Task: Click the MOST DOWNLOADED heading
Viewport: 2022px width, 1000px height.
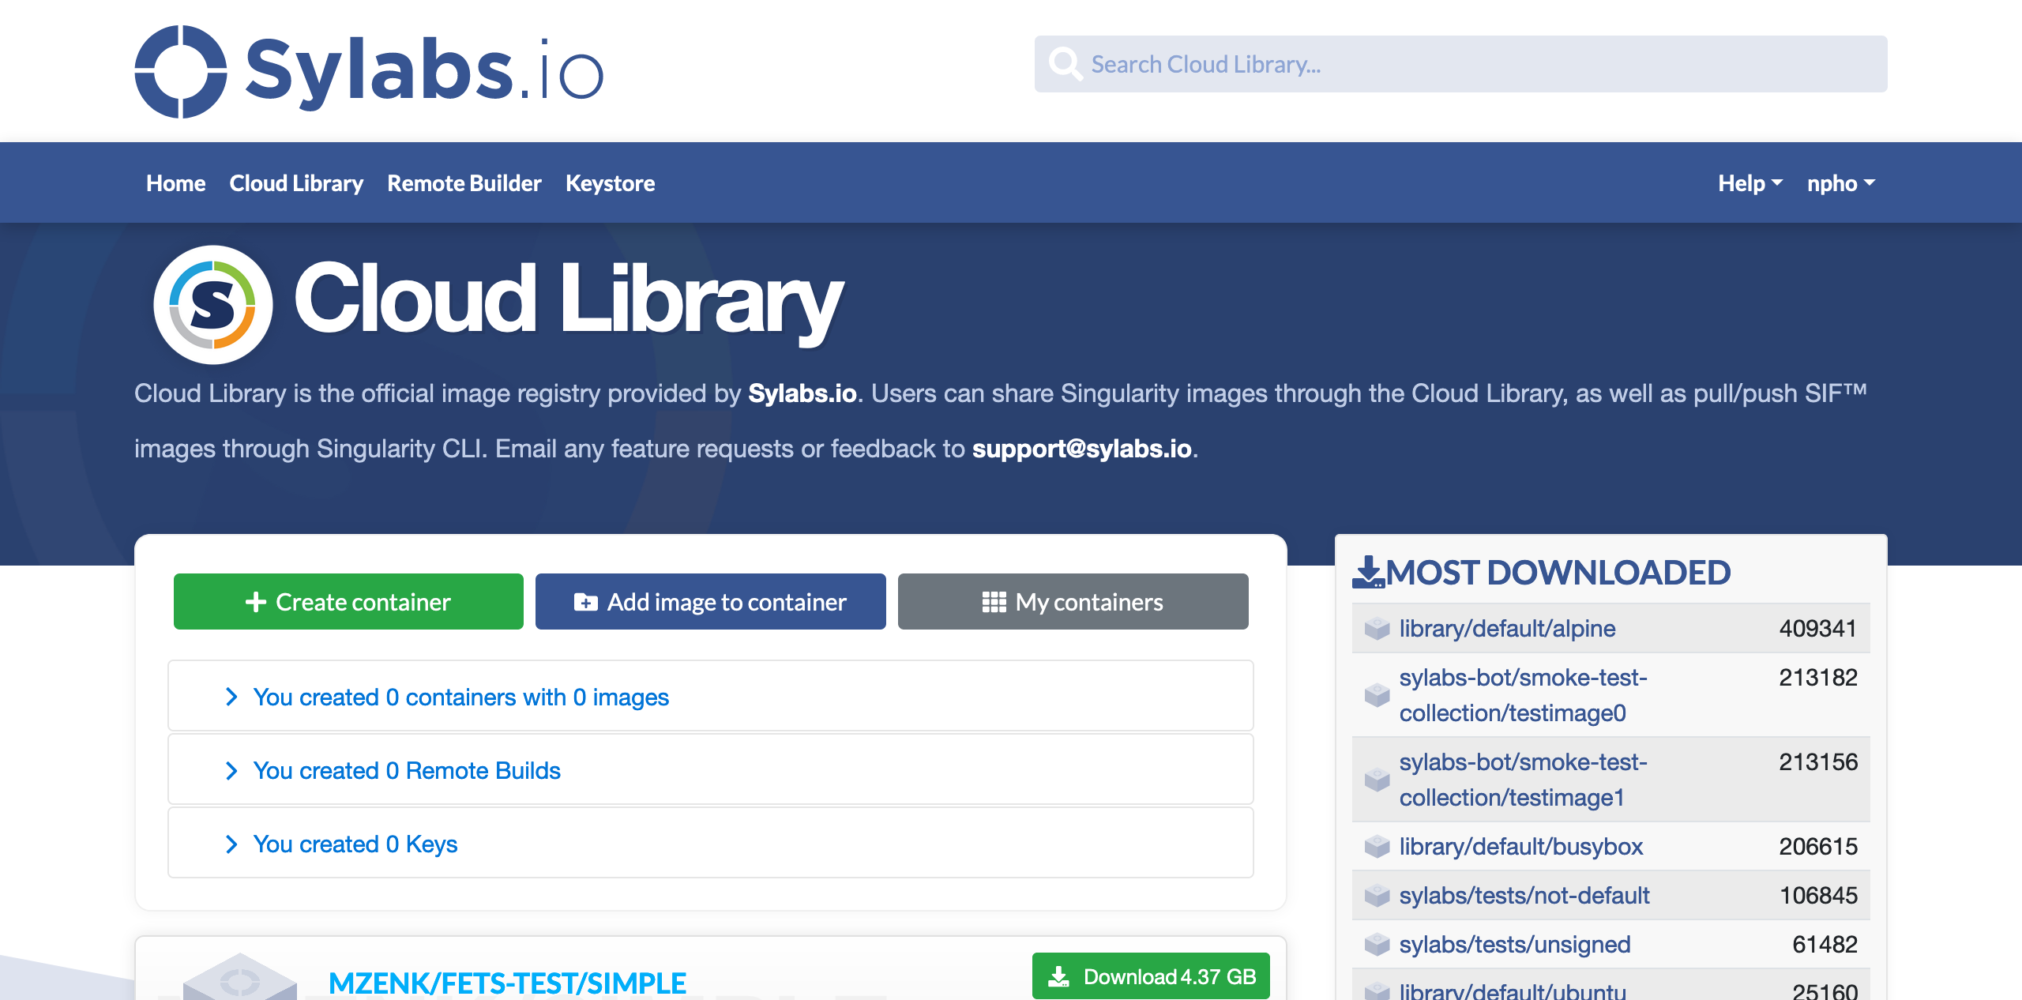Action: tap(1558, 573)
